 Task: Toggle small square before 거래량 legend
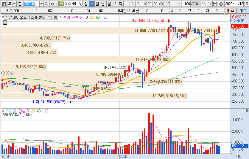coord(3,111)
